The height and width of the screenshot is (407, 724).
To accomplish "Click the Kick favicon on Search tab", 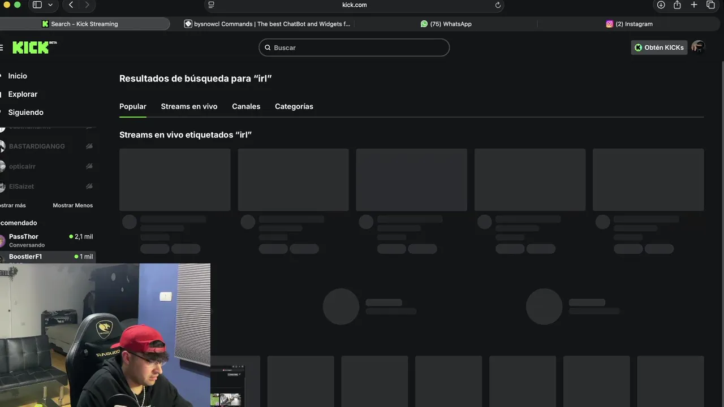I will (x=45, y=24).
